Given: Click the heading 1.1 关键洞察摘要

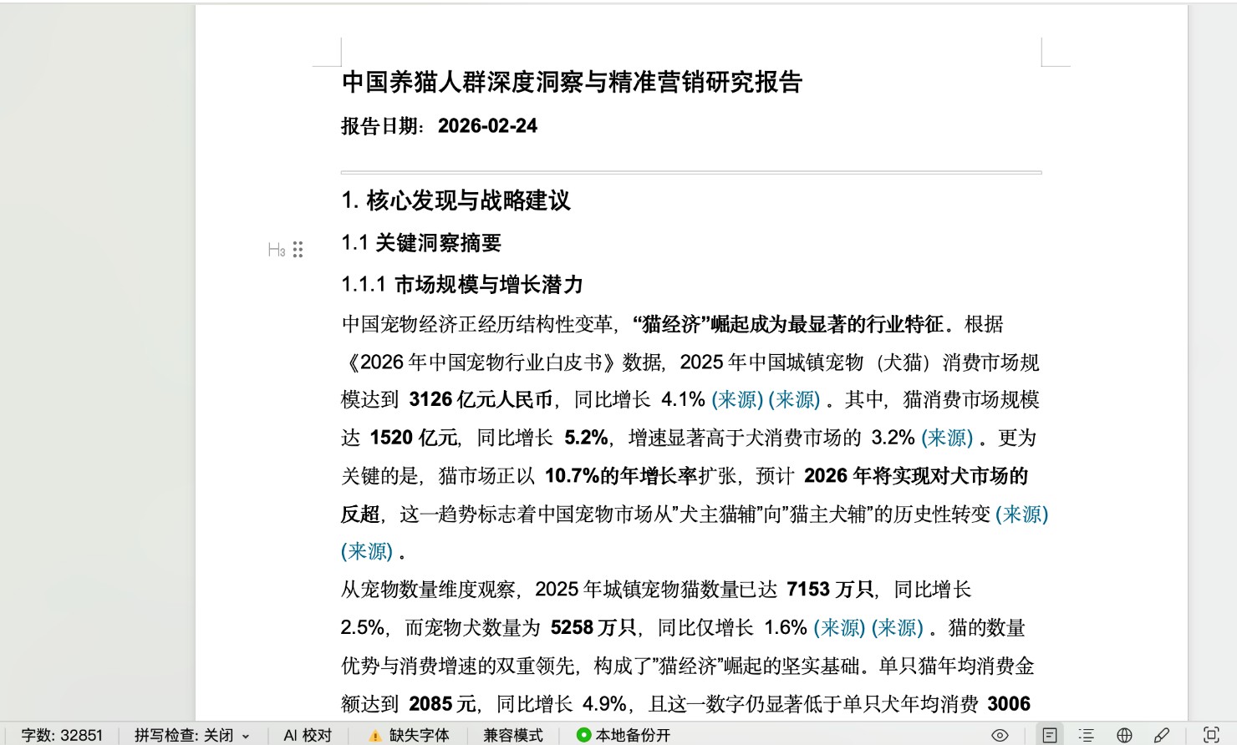Looking at the screenshot, I should tap(421, 243).
